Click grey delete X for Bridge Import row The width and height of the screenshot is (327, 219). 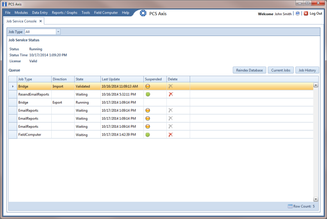coord(170,86)
